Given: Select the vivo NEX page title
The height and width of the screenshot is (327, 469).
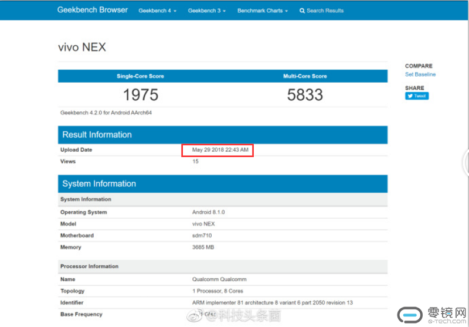Looking at the screenshot, I should click(x=82, y=47).
